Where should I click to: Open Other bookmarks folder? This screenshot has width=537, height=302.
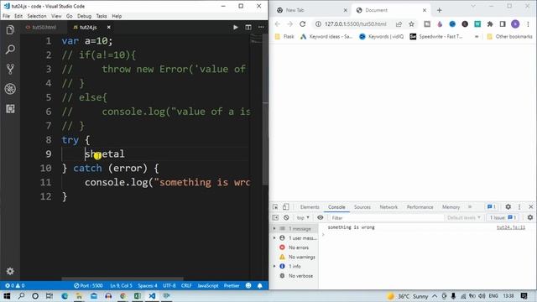pos(509,37)
